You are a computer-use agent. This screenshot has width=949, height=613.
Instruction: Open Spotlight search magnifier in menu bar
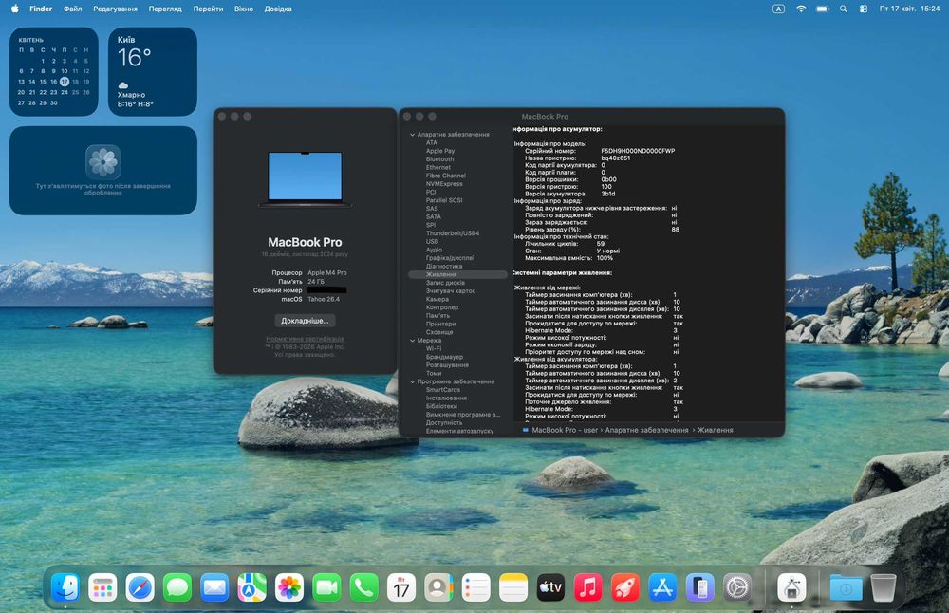[x=842, y=9]
